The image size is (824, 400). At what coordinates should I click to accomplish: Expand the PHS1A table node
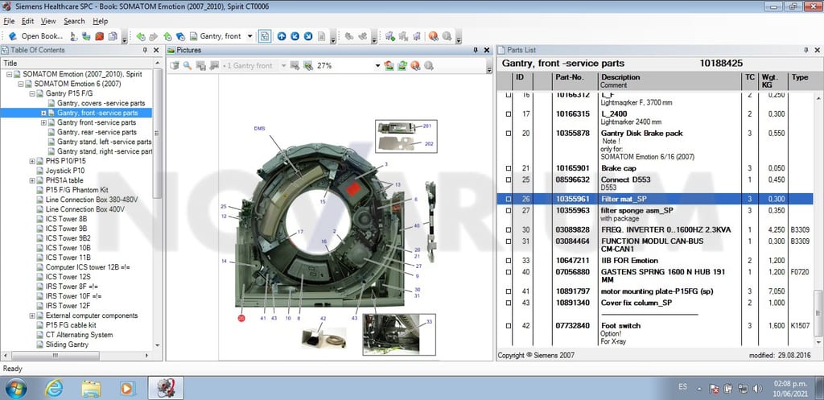(x=32, y=180)
